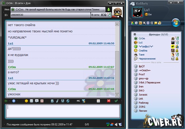The height and width of the screenshot is (129, 185).
Task: Click the ID field showing 206095530
Action: tap(50, 15)
